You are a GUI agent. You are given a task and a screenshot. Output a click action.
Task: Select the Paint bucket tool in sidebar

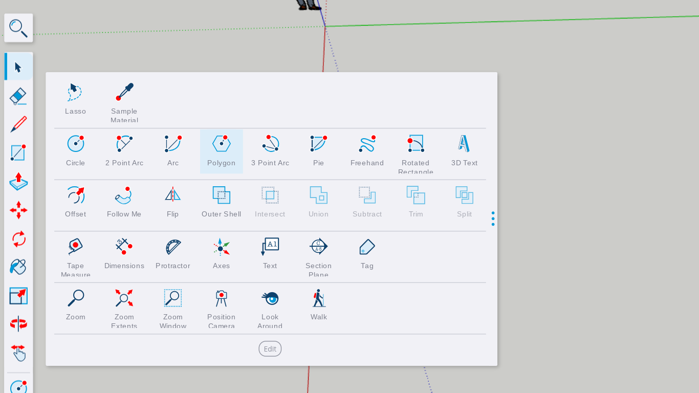(18, 267)
